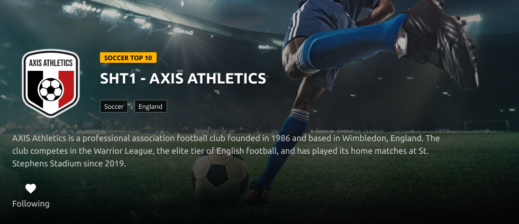Image resolution: width=519 pixels, height=224 pixels.
Task: Click the goal post at right edge
Action: (x=487, y=126)
